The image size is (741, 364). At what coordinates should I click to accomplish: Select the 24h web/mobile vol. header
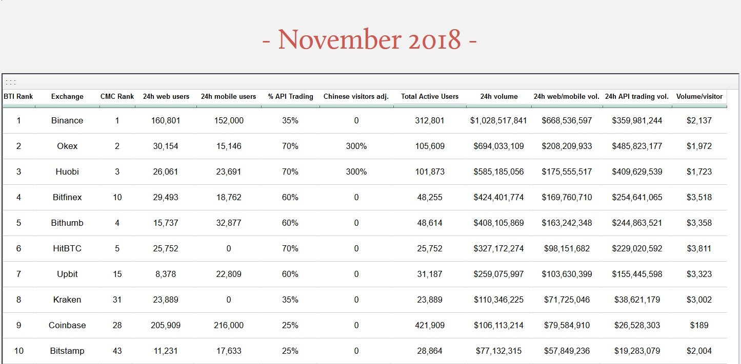point(567,96)
